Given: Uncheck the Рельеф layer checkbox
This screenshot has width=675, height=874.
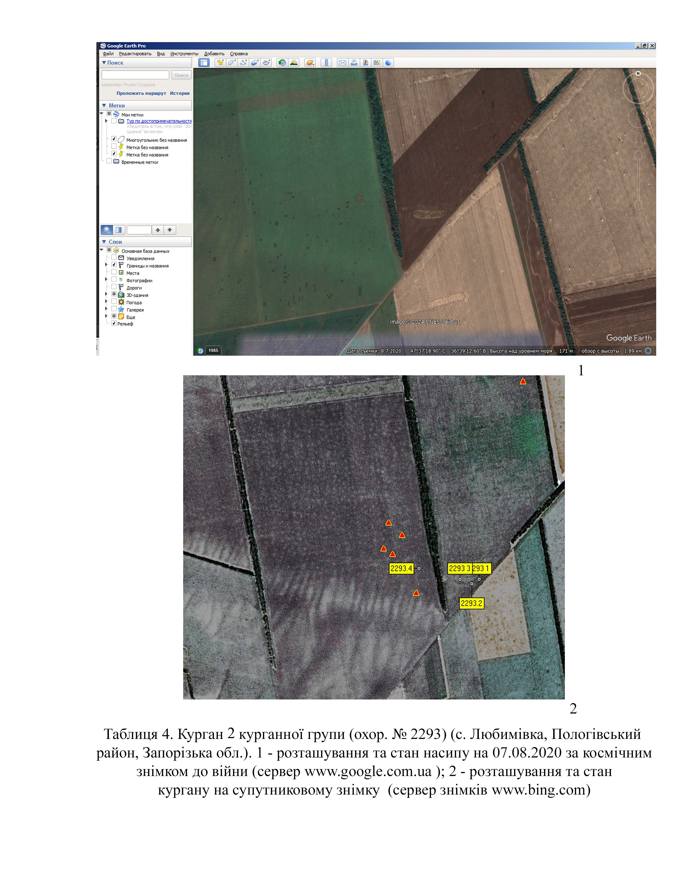Looking at the screenshot, I should [114, 323].
